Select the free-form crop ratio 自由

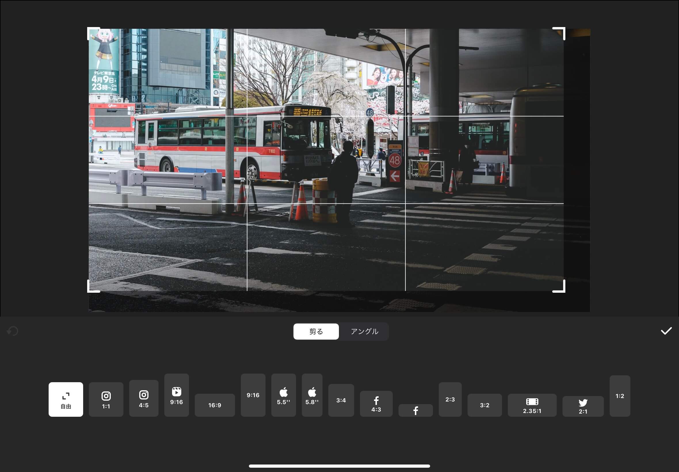tap(66, 399)
